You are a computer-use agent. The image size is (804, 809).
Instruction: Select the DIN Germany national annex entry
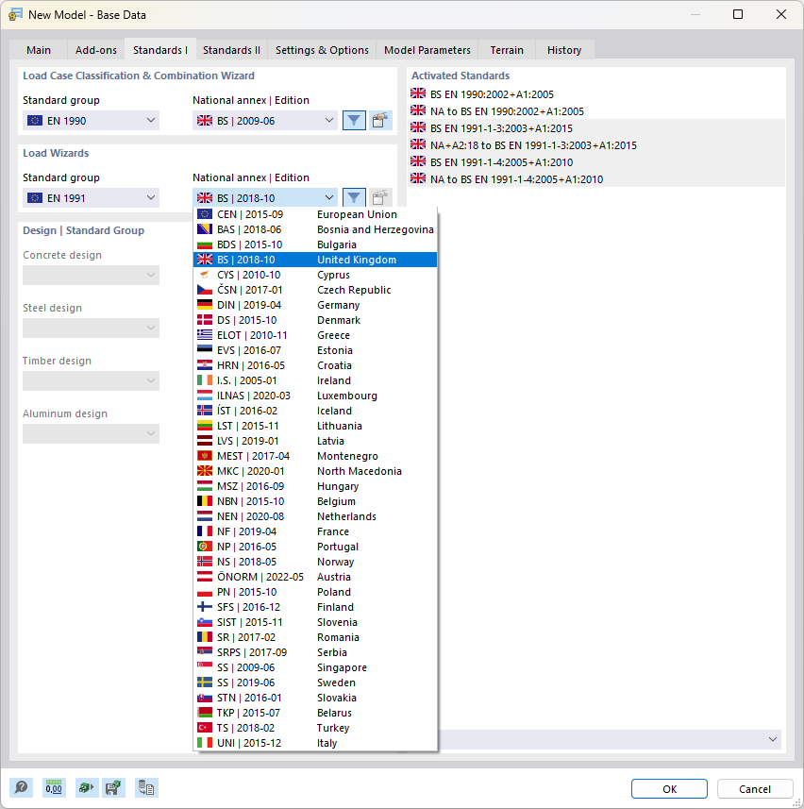283,304
